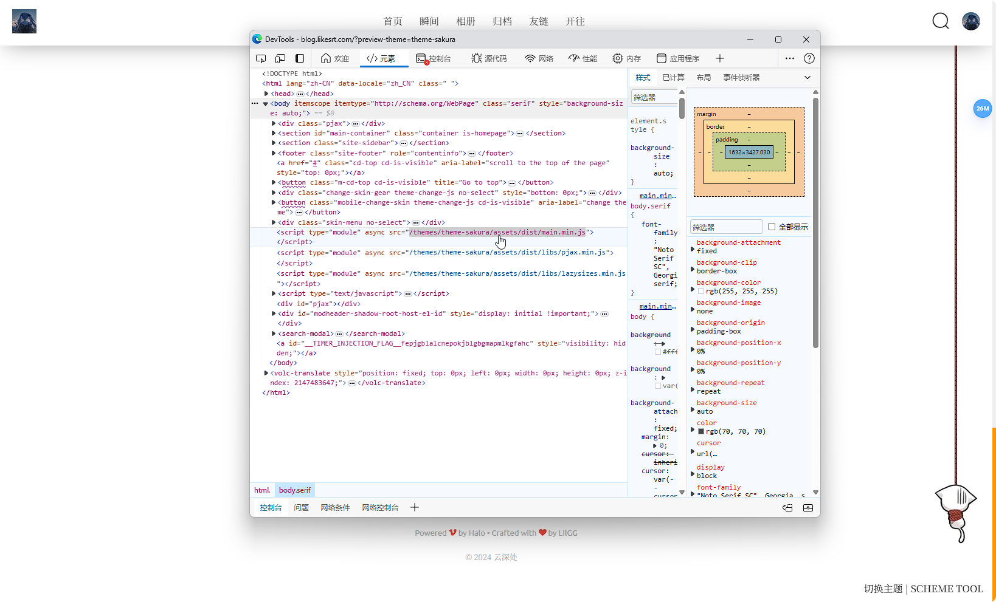Open main.min source link above body.serif rule

657,196
